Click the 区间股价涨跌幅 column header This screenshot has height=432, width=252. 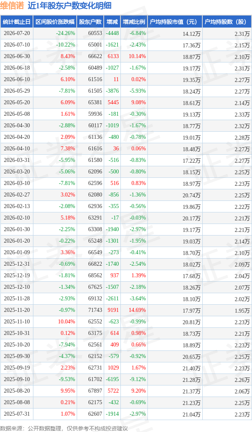tap(55, 22)
